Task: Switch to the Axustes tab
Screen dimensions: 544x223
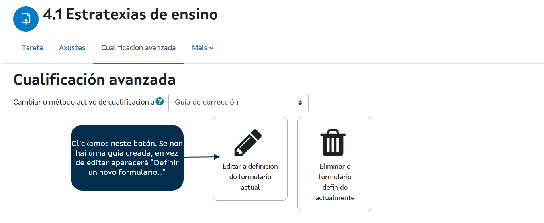Action: [x=72, y=48]
